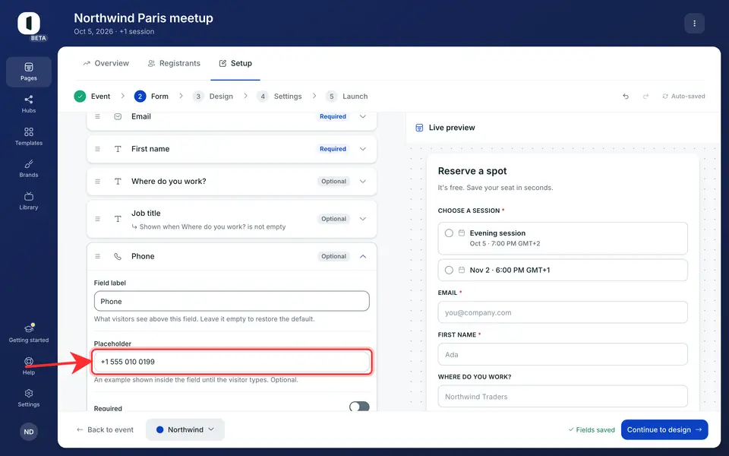The width and height of the screenshot is (729, 456).
Task: Collapse the Phone field chevron
Action: tap(363, 256)
